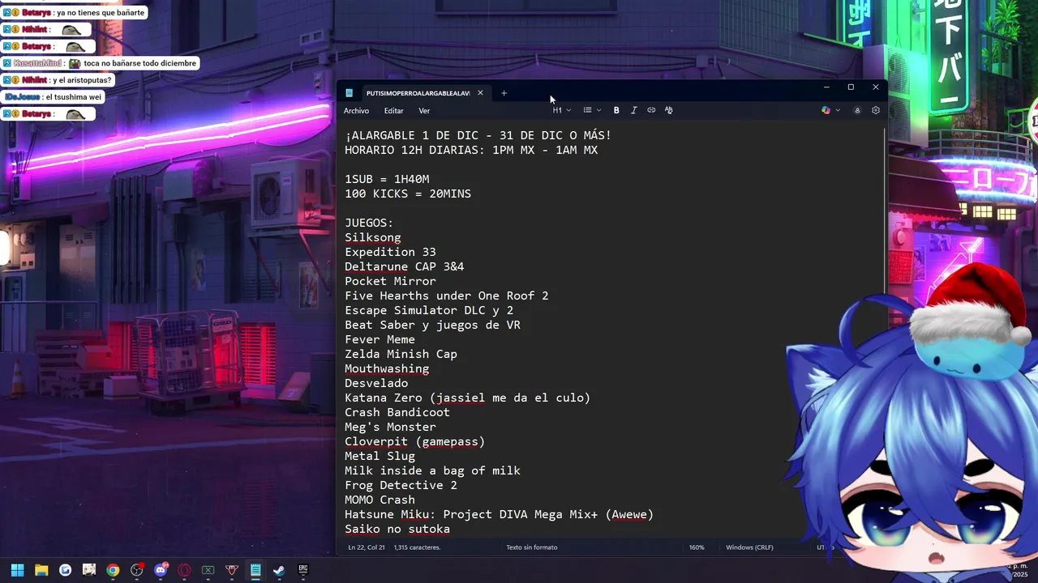
Task: Click the Texto sin formato status entry
Action: [x=532, y=547]
